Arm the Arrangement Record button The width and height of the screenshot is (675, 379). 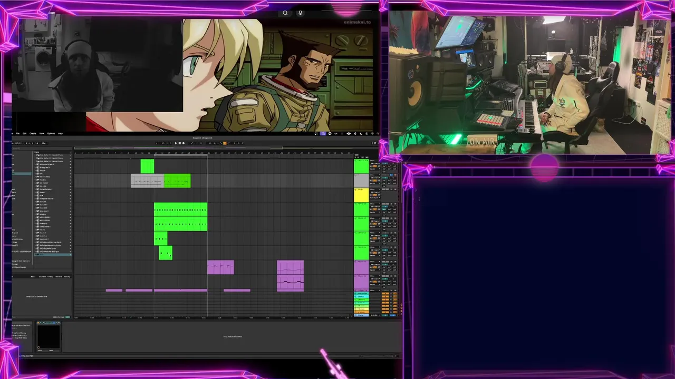[x=184, y=143]
